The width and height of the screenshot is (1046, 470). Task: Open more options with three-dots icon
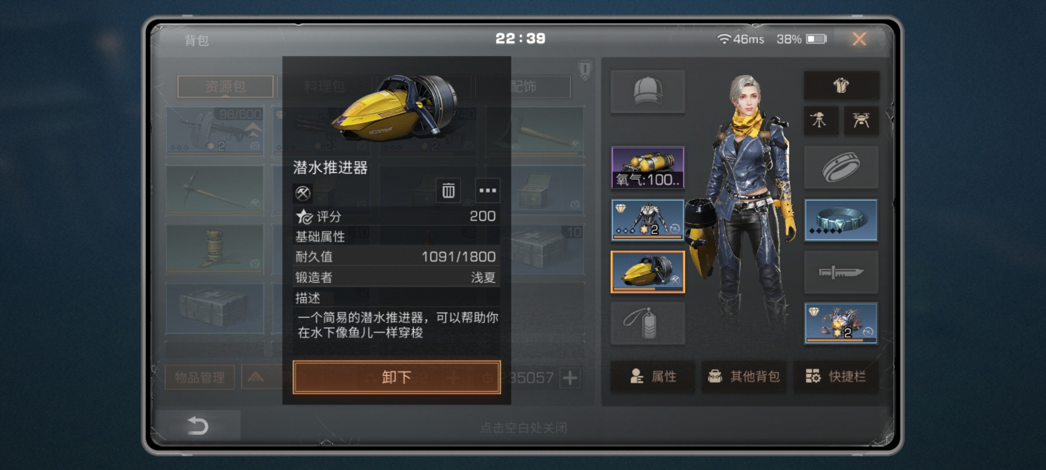tap(488, 191)
